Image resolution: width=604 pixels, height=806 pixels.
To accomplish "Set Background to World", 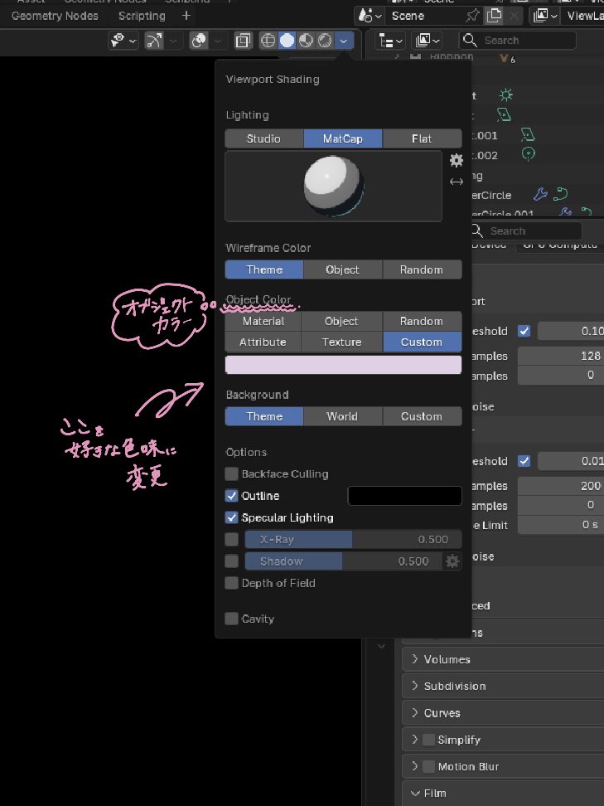I will point(342,416).
